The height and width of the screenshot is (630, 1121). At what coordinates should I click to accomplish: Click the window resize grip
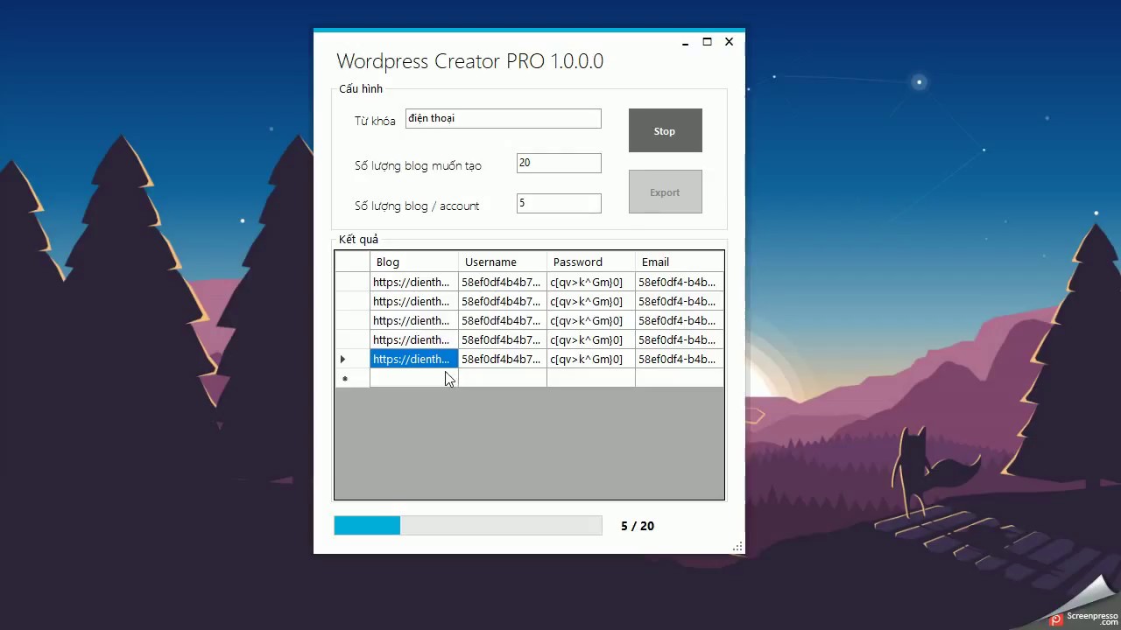737,547
